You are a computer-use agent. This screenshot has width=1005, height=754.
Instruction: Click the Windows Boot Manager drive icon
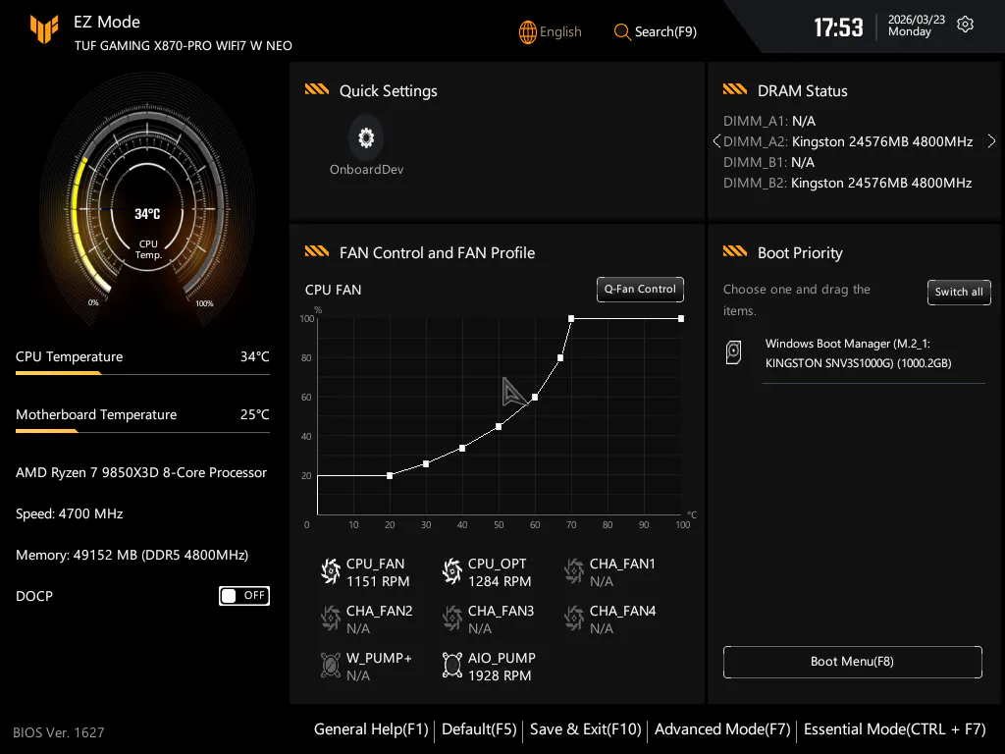click(x=733, y=352)
